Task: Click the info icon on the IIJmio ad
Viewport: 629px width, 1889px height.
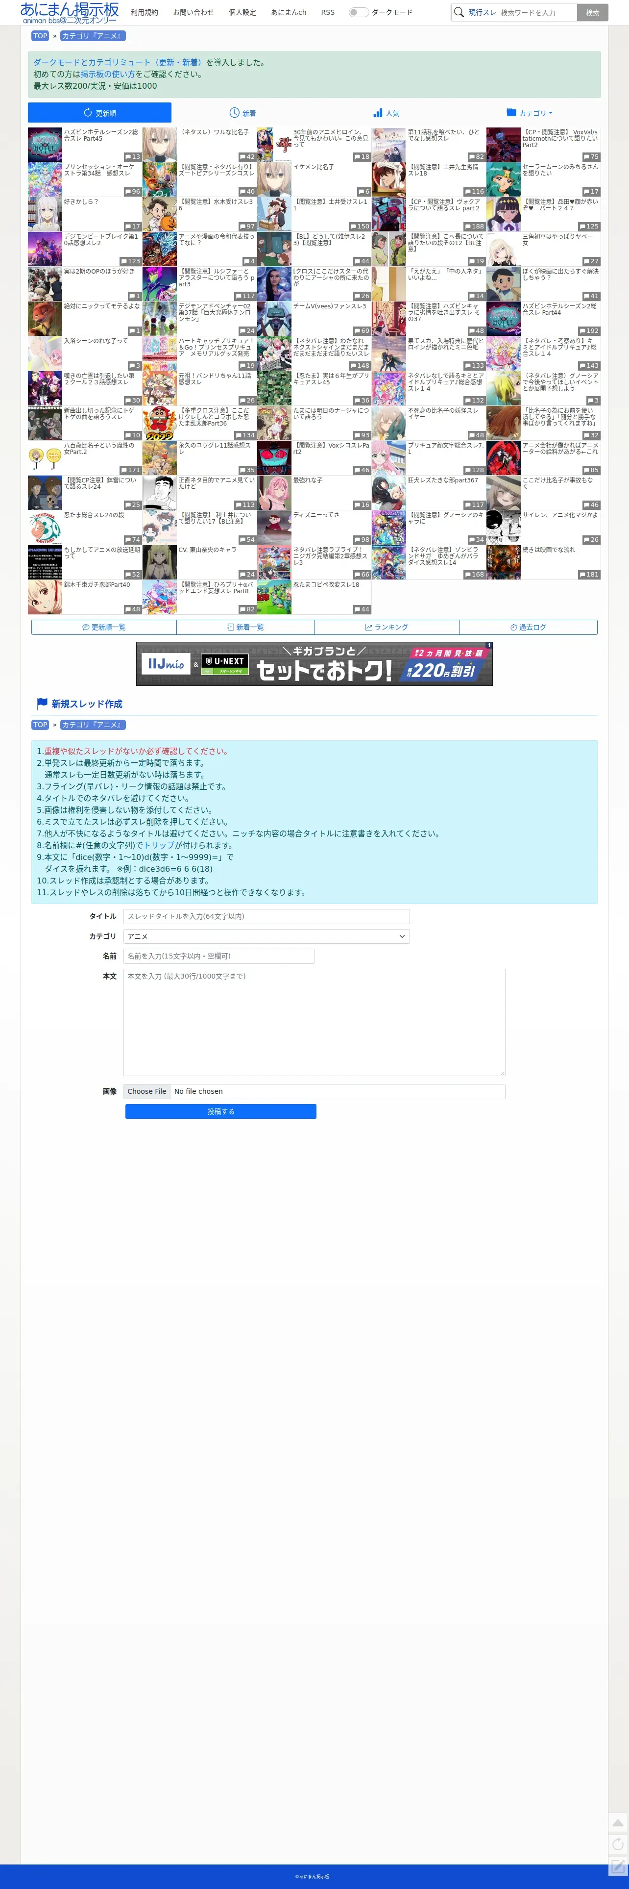Action: (489, 645)
